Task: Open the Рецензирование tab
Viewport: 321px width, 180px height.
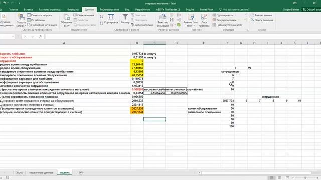Action: pos(109,10)
